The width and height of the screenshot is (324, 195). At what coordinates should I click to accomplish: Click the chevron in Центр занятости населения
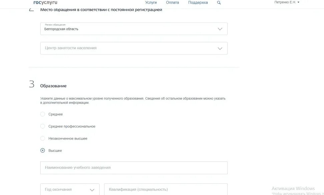[x=220, y=49]
